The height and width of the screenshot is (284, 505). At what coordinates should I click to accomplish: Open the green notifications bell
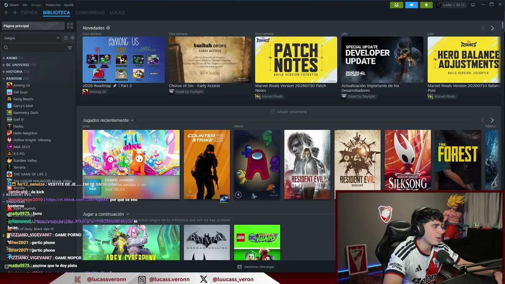point(426,5)
